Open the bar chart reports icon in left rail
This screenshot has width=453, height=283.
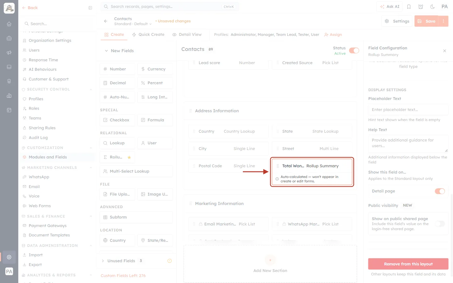coord(9,96)
